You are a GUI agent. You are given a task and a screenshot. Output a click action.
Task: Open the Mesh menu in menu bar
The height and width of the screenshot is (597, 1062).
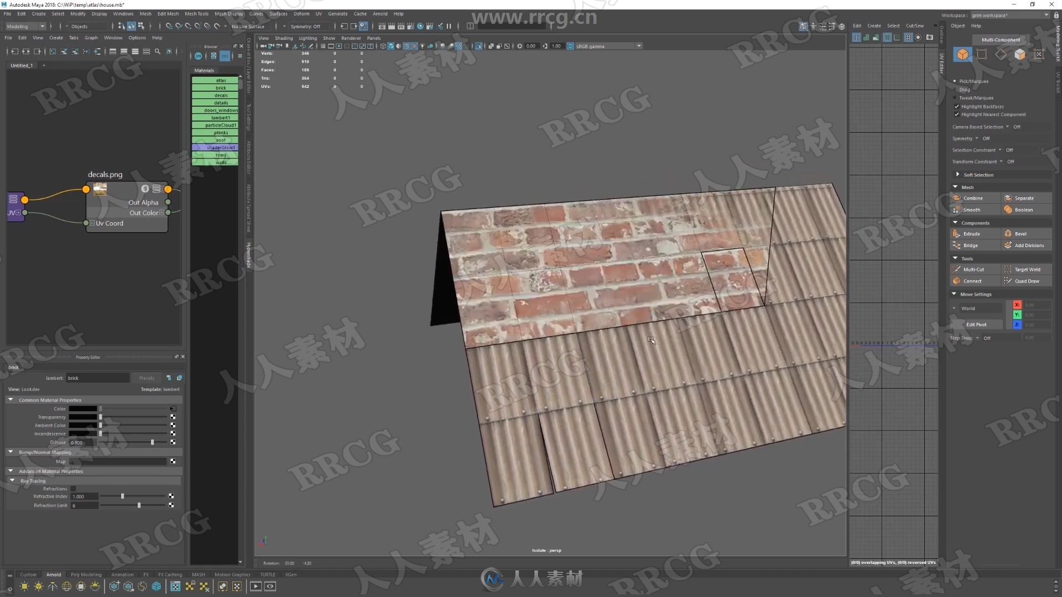144,14
